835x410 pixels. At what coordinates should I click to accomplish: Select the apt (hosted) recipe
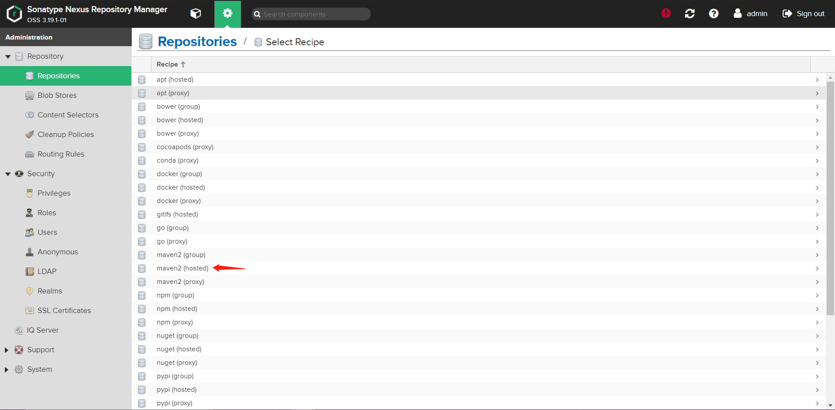click(479, 80)
